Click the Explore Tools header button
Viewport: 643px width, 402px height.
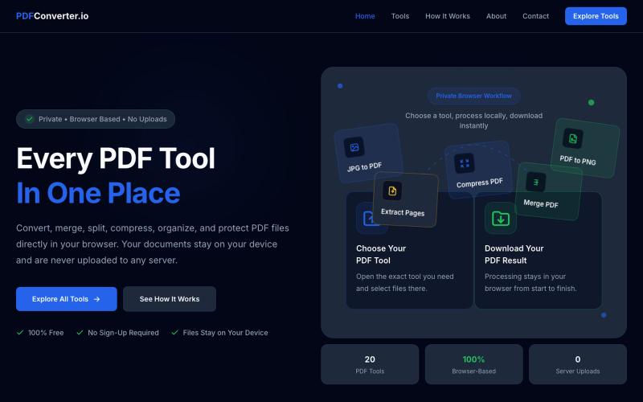596,16
